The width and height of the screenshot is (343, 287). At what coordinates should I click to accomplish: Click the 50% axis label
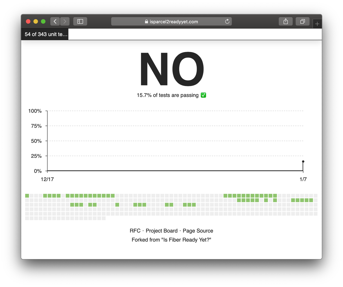click(x=36, y=141)
